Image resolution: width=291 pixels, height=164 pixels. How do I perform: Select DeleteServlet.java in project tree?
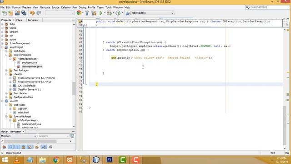(x=31, y=124)
